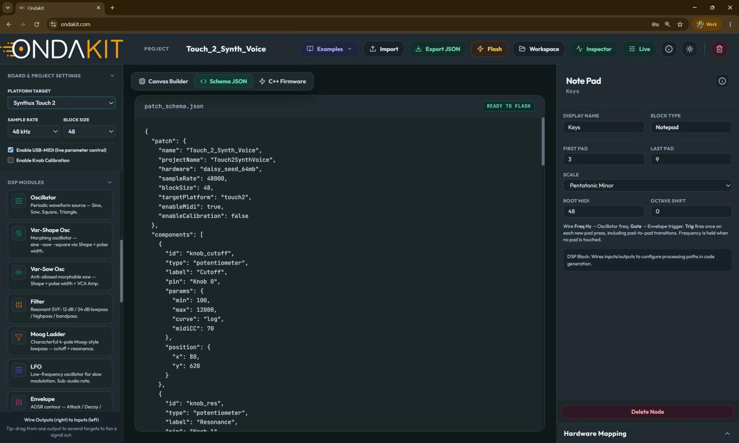This screenshot has width=739, height=443.
Task: Collapse DSP Modules section
Action: tap(109, 182)
